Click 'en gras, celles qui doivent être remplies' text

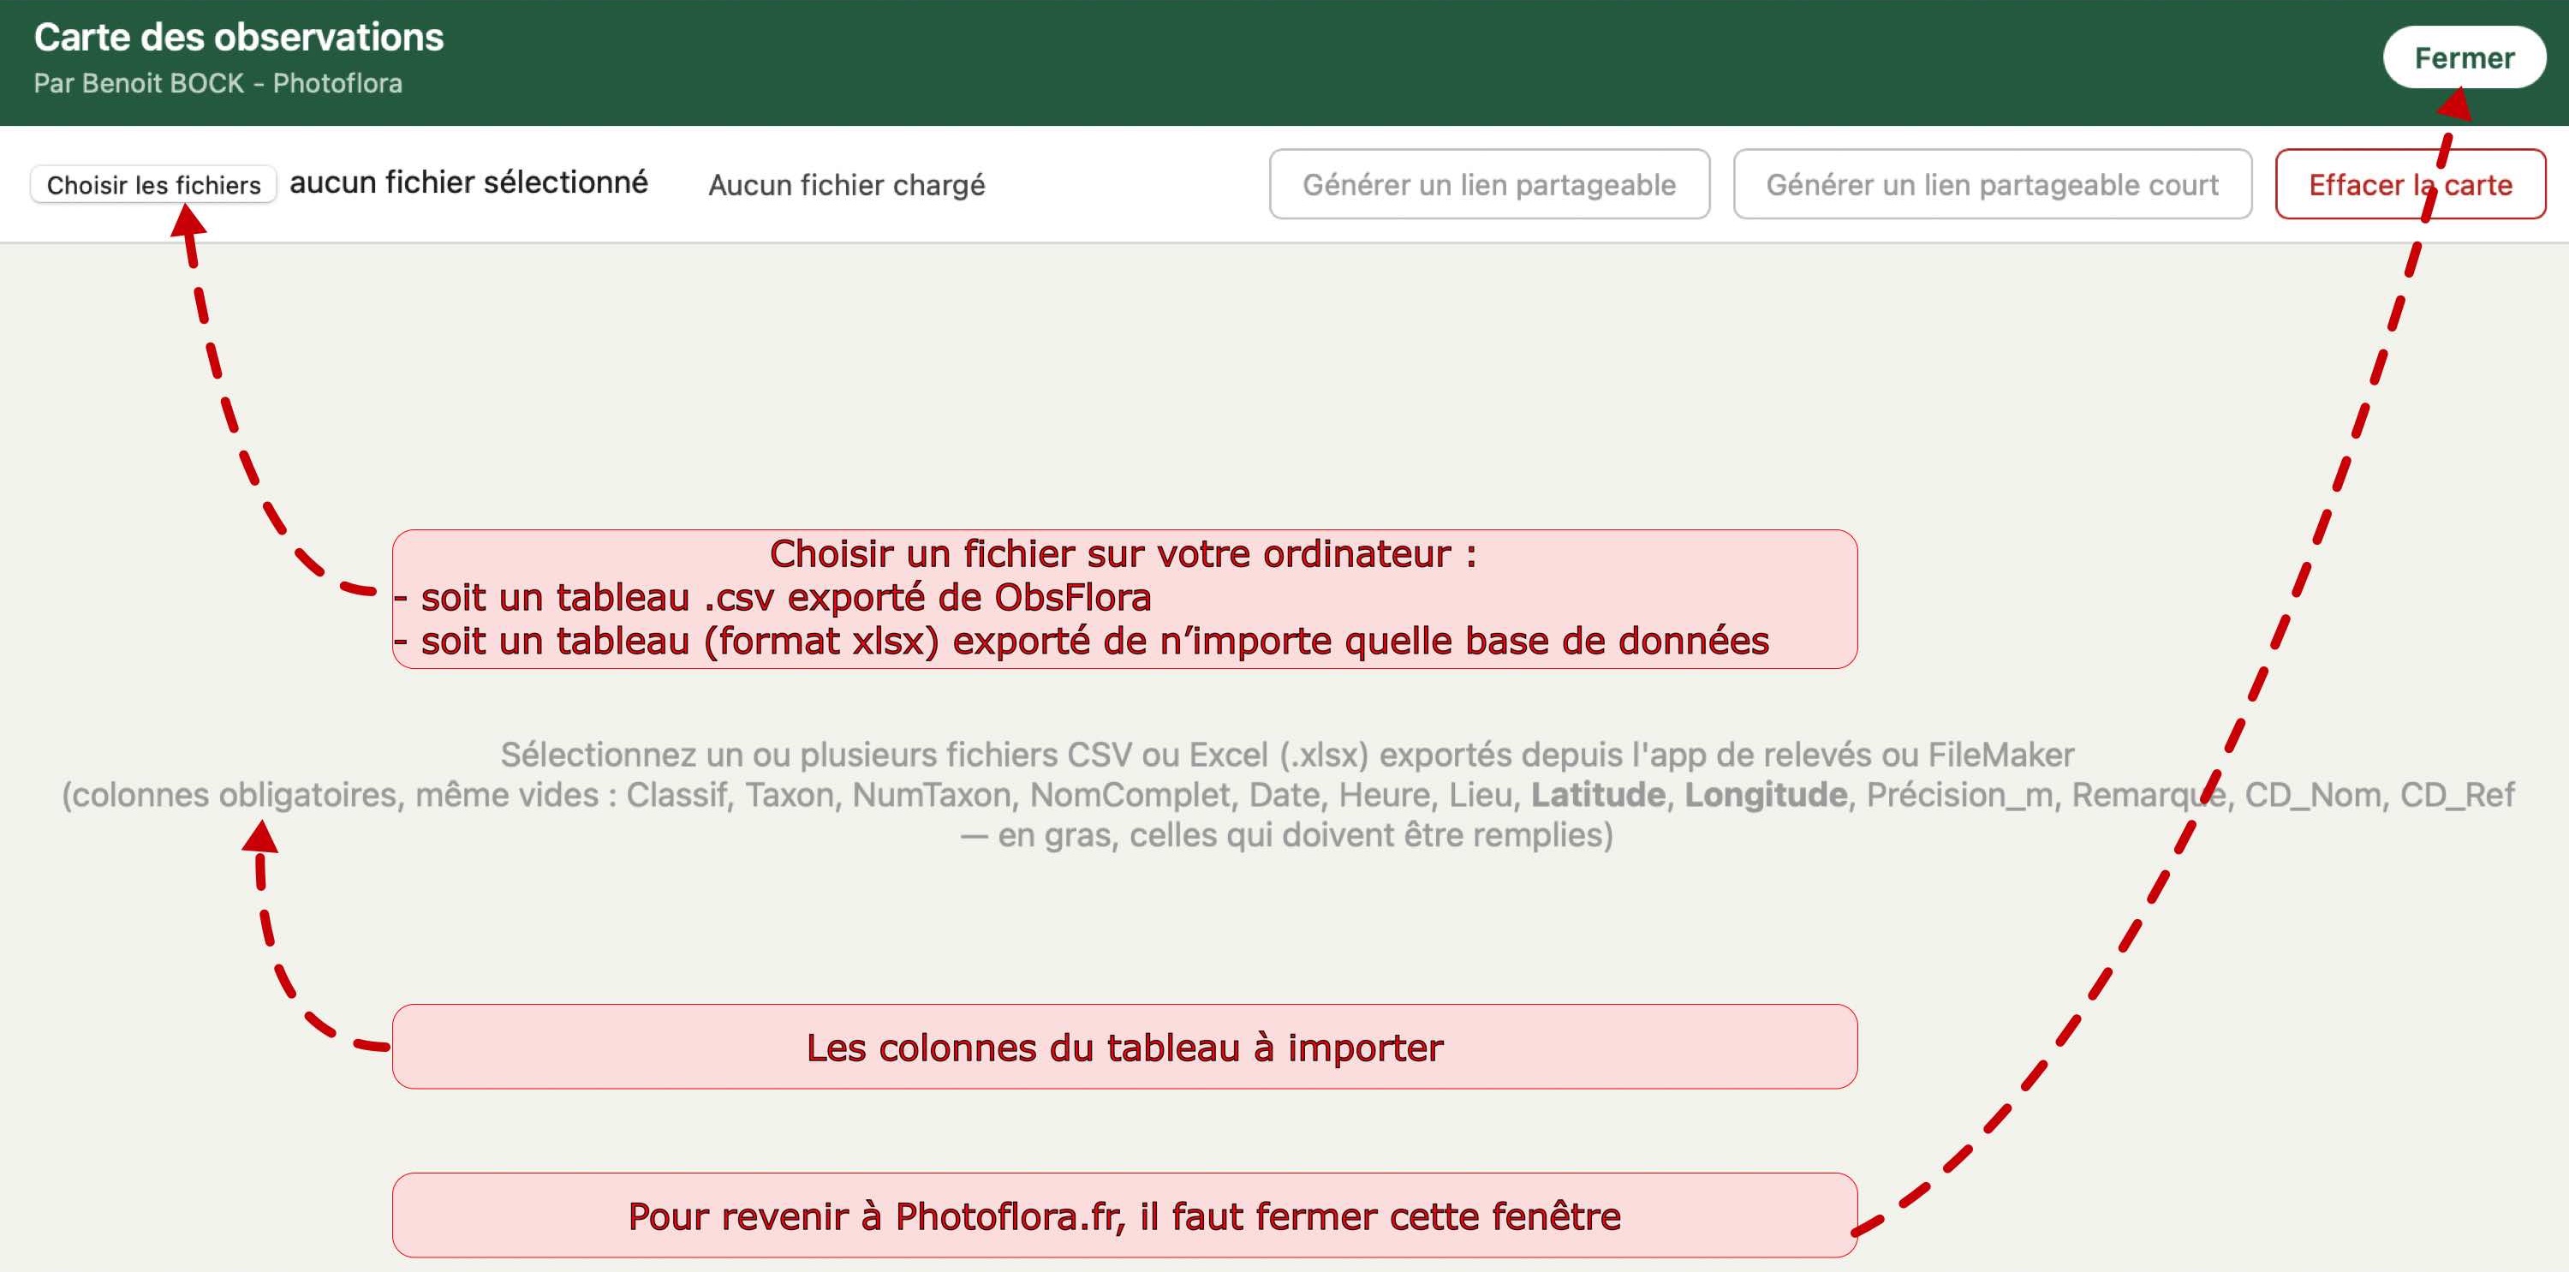tap(1304, 835)
